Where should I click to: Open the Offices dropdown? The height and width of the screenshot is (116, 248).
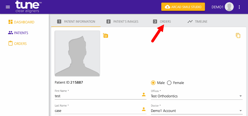[197, 96]
